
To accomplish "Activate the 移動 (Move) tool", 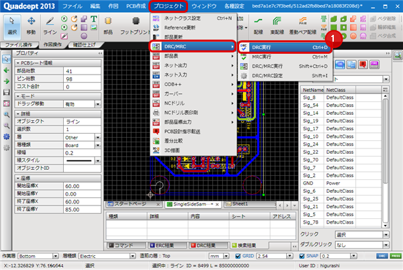I will coord(31,26).
